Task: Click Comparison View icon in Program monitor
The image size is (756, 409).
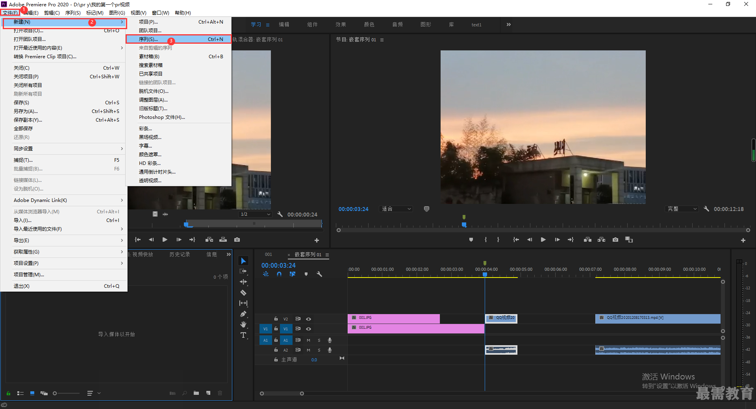Action: [629, 240]
